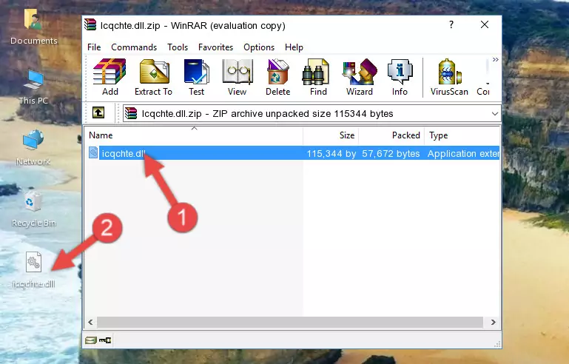Click horizontal scrollbar left arrow
Screen dimensions: 569x364
pos(91,322)
